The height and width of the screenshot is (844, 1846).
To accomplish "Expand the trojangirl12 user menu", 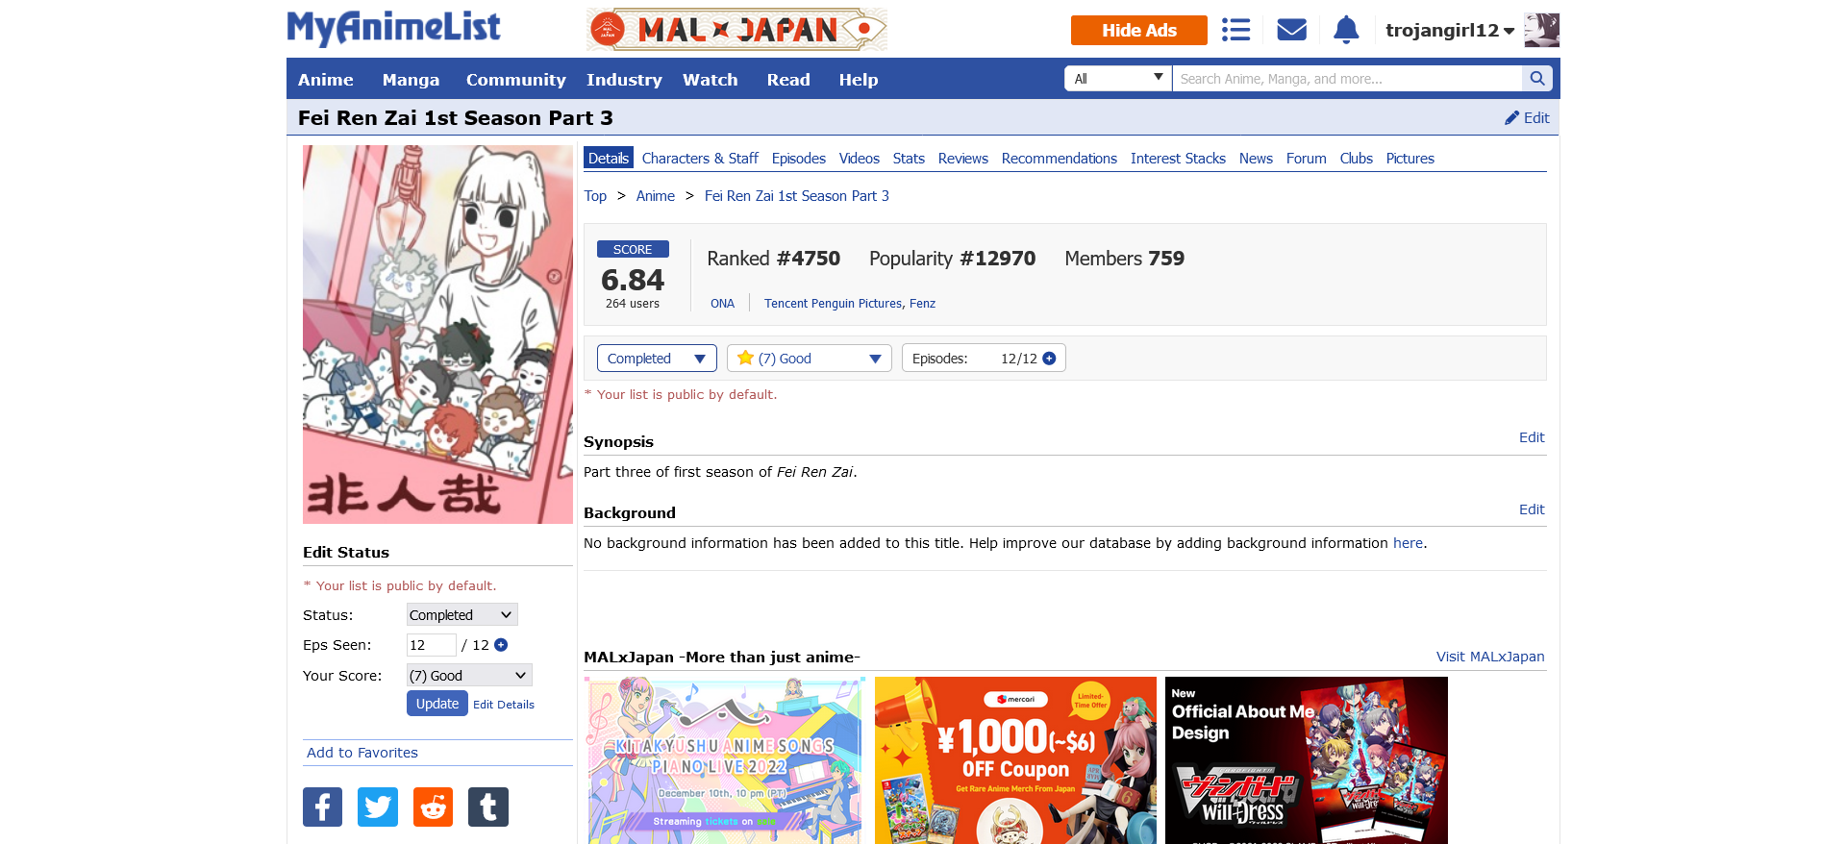I will (x=1450, y=31).
